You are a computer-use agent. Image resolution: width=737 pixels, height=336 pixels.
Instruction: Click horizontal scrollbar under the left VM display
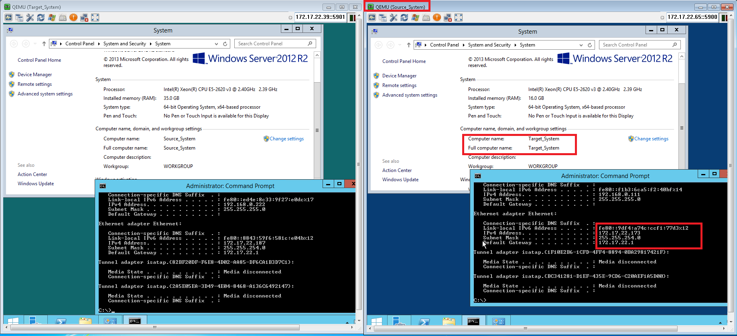(155, 328)
